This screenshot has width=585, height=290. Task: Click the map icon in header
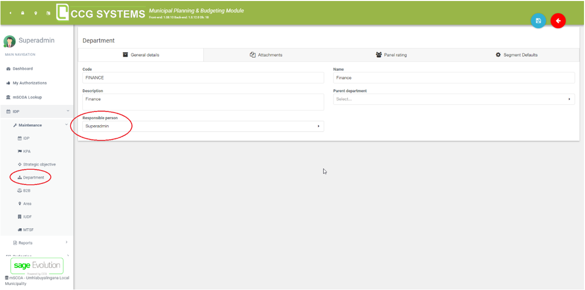pos(48,13)
